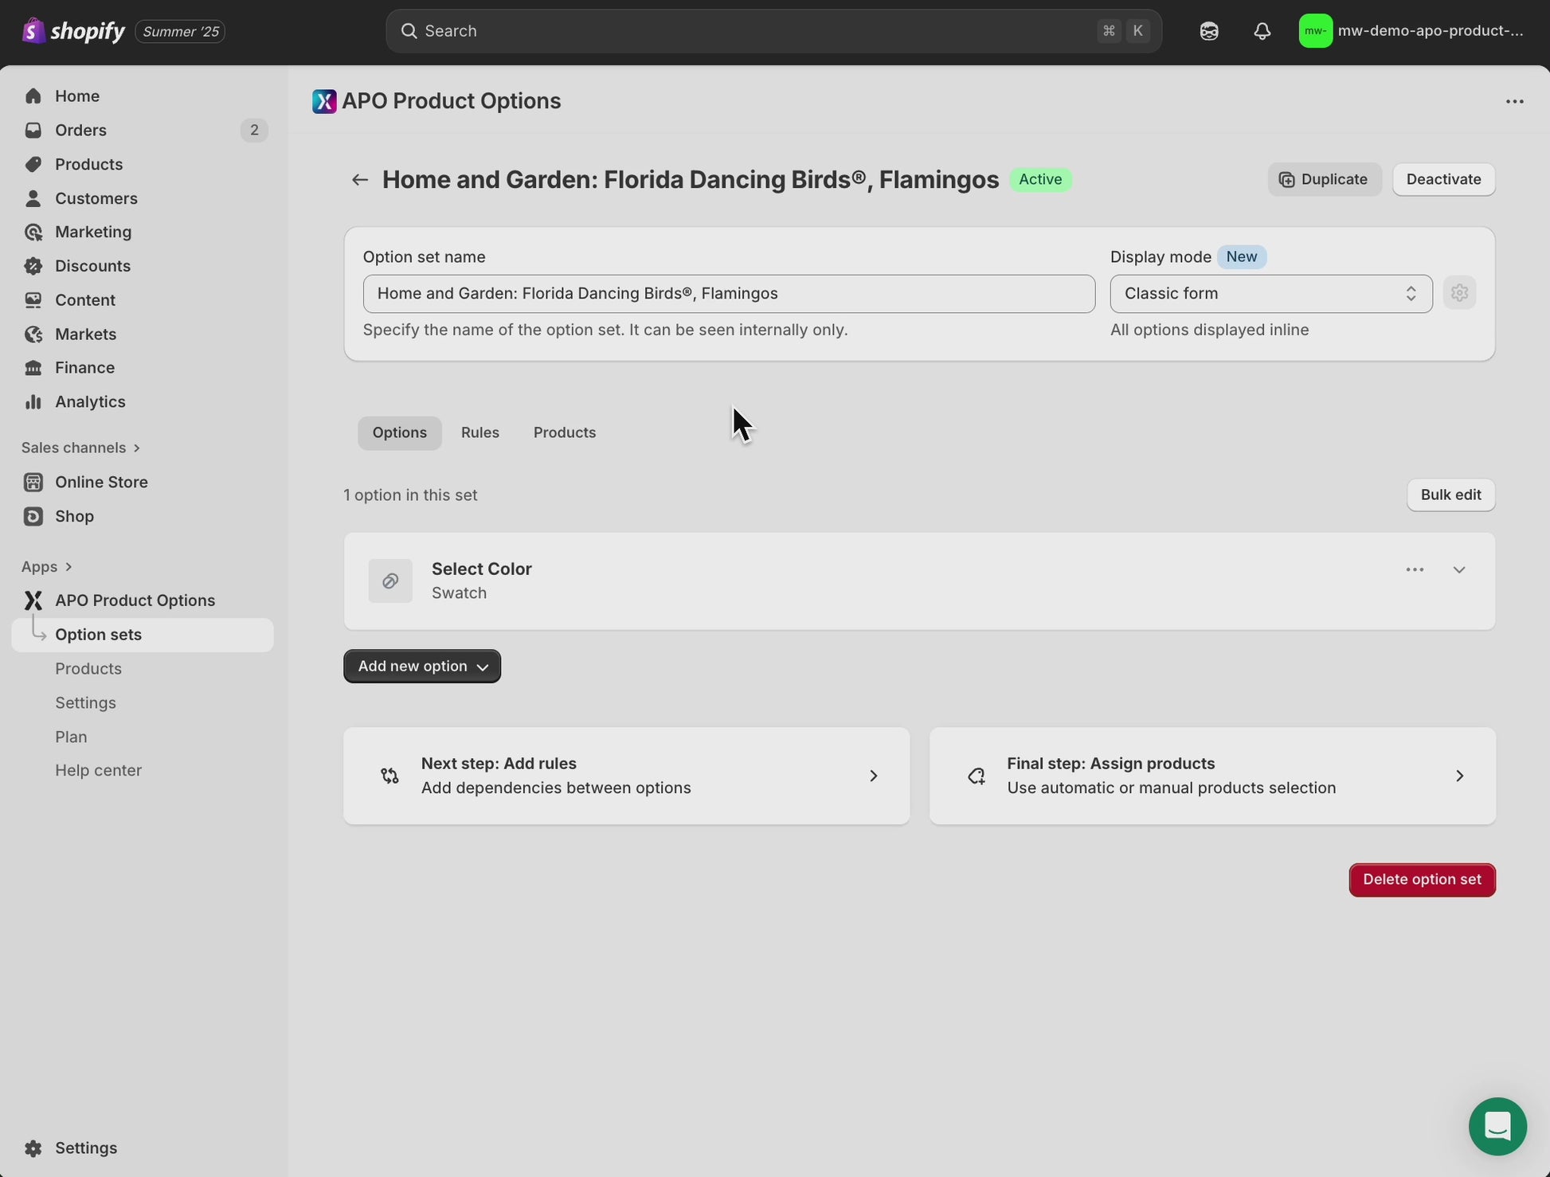Expand Sales channels section
This screenshot has height=1177, width=1550.
(x=81, y=448)
